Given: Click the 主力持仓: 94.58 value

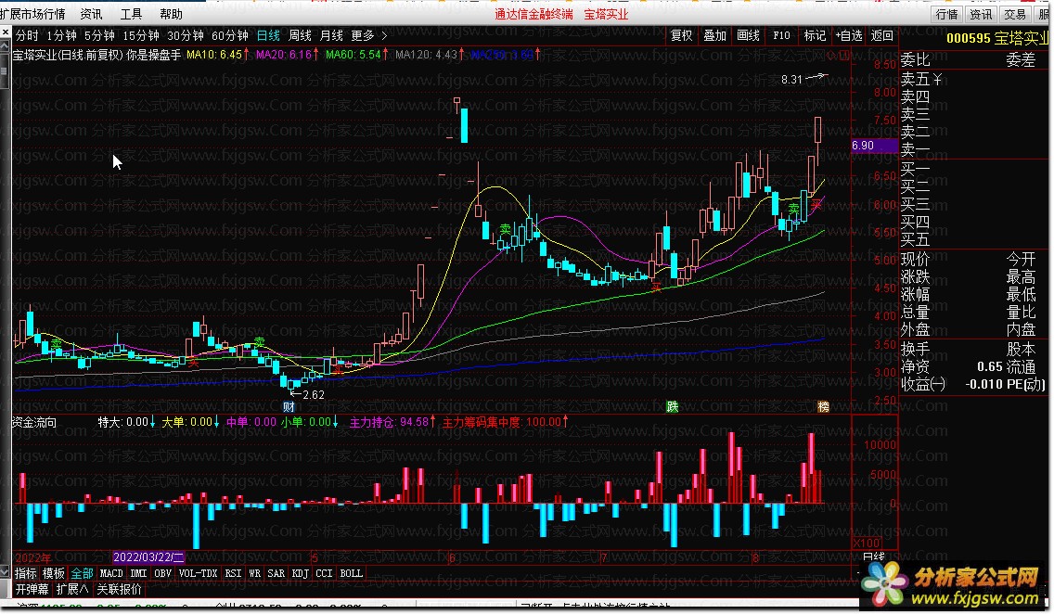Looking at the screenshot, I should click(389, 422).
